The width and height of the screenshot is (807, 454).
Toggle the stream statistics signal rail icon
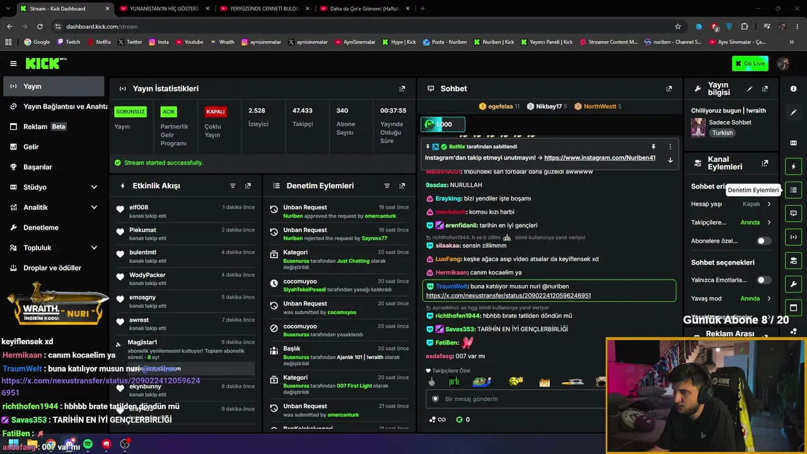794,237
